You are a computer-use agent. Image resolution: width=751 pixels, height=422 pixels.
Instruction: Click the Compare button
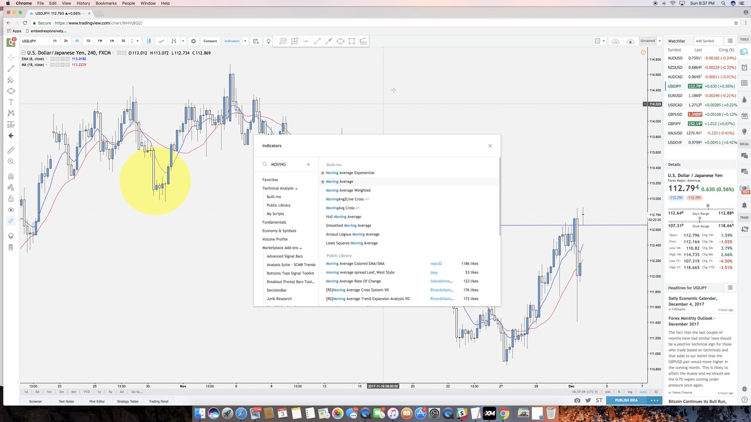coord(210,41)
